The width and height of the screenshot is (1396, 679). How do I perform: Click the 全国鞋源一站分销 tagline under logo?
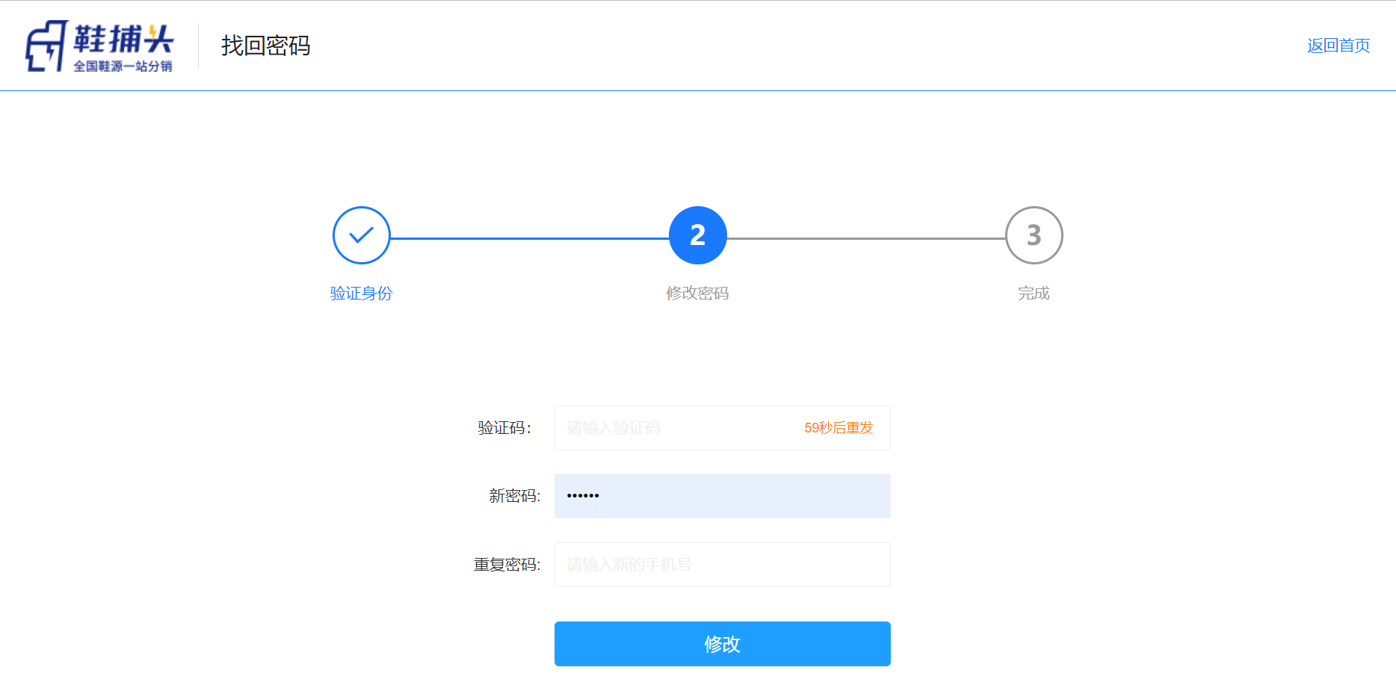click(x=123, y=66)
